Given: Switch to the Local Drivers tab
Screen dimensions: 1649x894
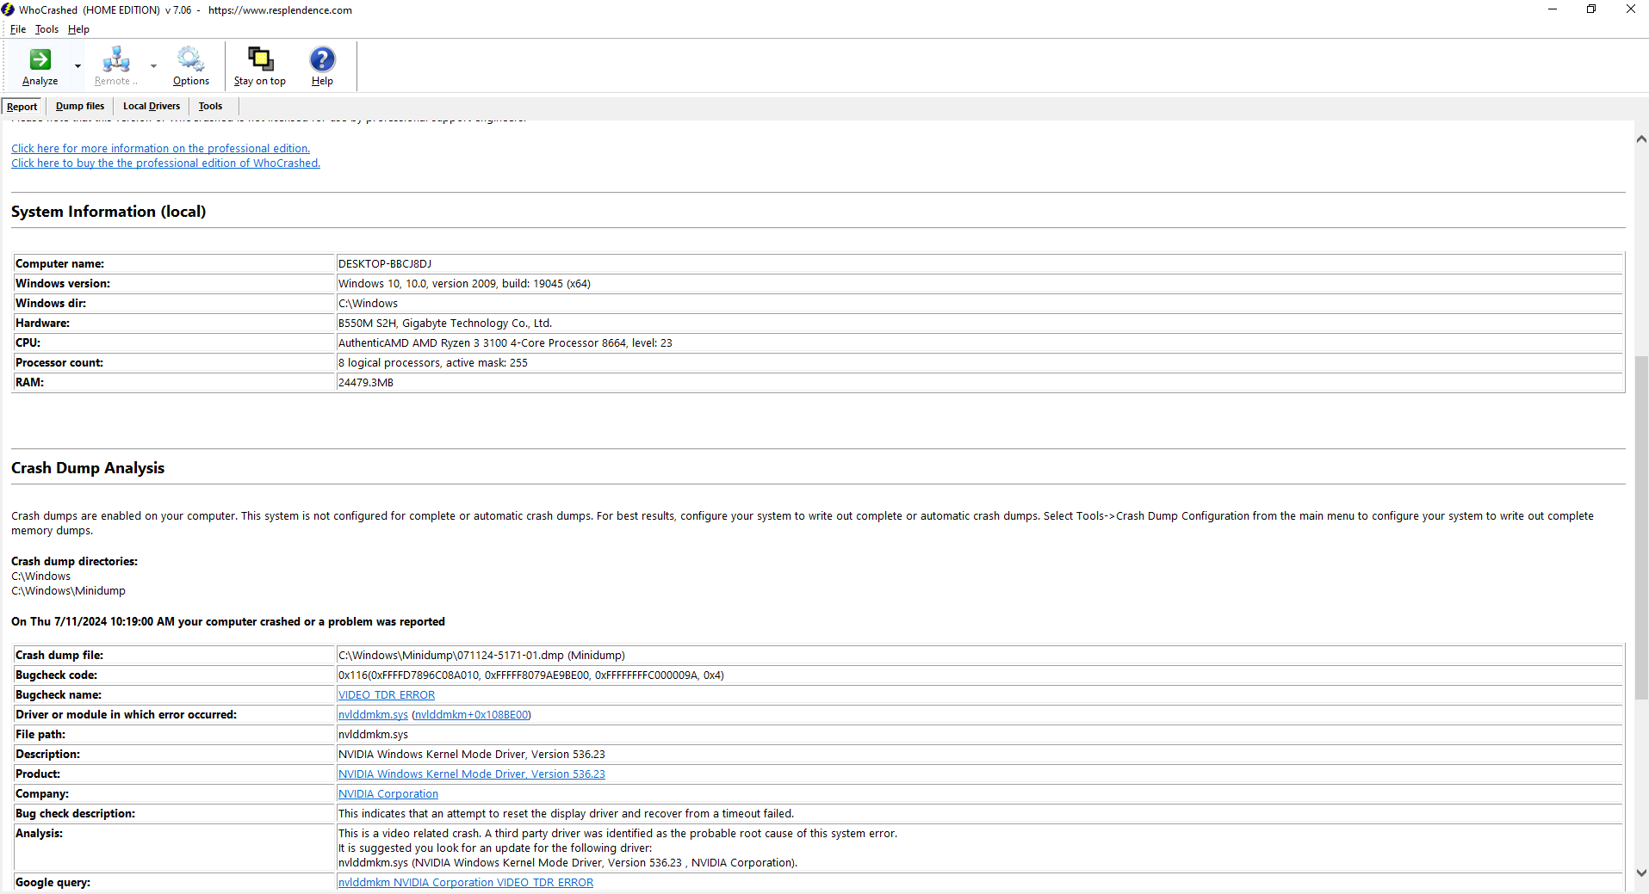Looking at the screenshot, I should point(152,107).
